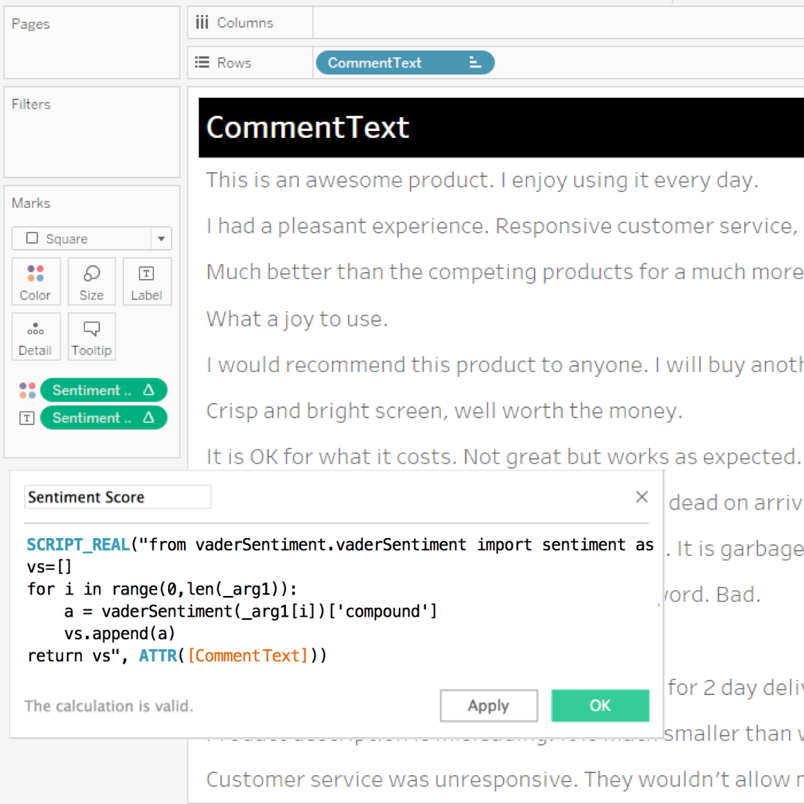
Task: Open the Color marks card
Action: point(35,281)
